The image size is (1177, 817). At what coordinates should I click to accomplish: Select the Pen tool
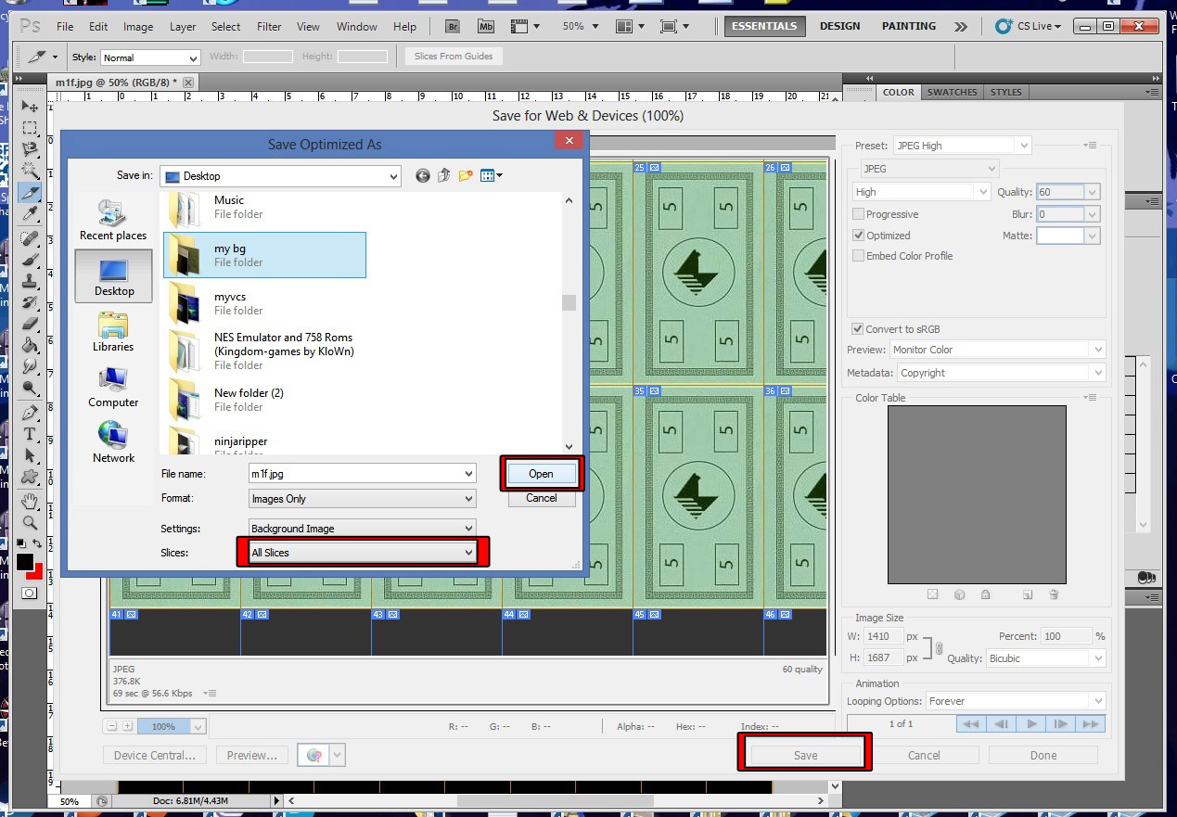(x=30, y=413)
